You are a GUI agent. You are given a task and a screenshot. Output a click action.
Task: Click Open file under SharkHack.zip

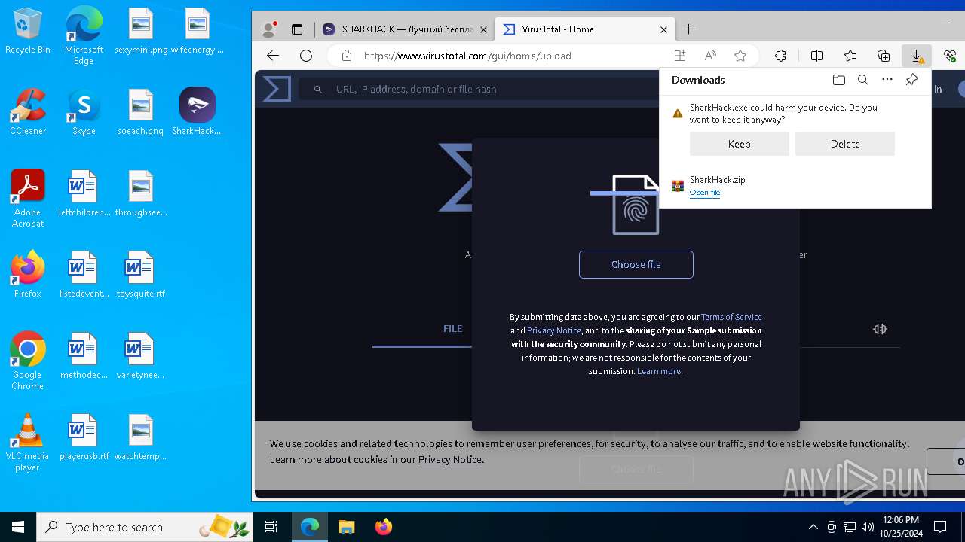(705, 193)
